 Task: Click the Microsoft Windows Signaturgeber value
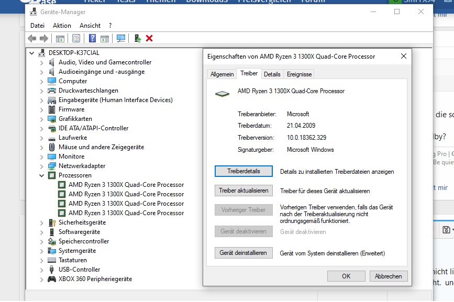pyautogui.click(x=310, y=150)
